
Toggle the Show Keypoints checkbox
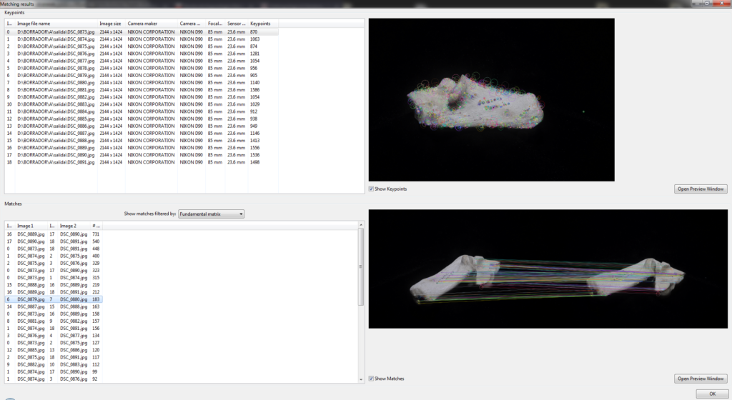(372, 189)
